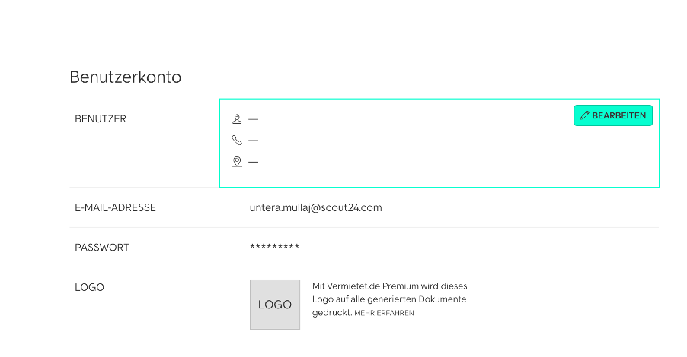This screenshot has height=357, width=687.
Task: Click the dash next to user icon
Action: point(253,118)
